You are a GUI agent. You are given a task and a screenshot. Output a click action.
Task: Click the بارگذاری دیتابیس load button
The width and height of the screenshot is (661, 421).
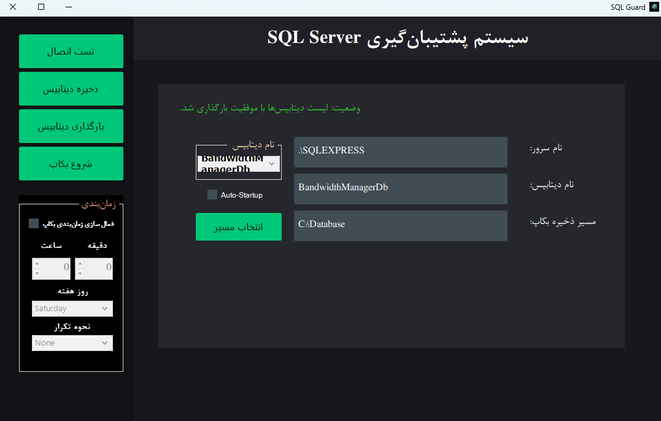pos(71,126)
